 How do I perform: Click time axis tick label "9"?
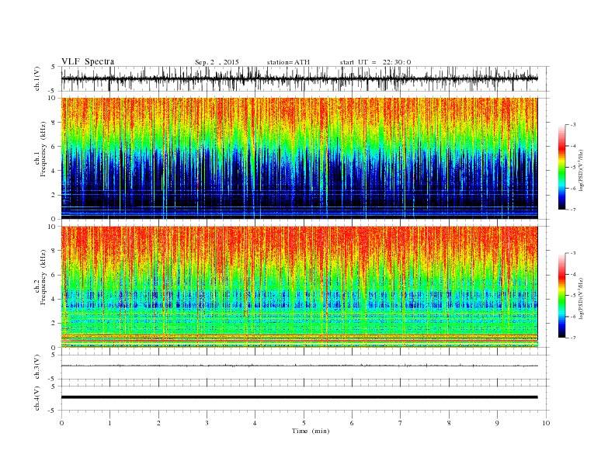[x=497, y=423]
